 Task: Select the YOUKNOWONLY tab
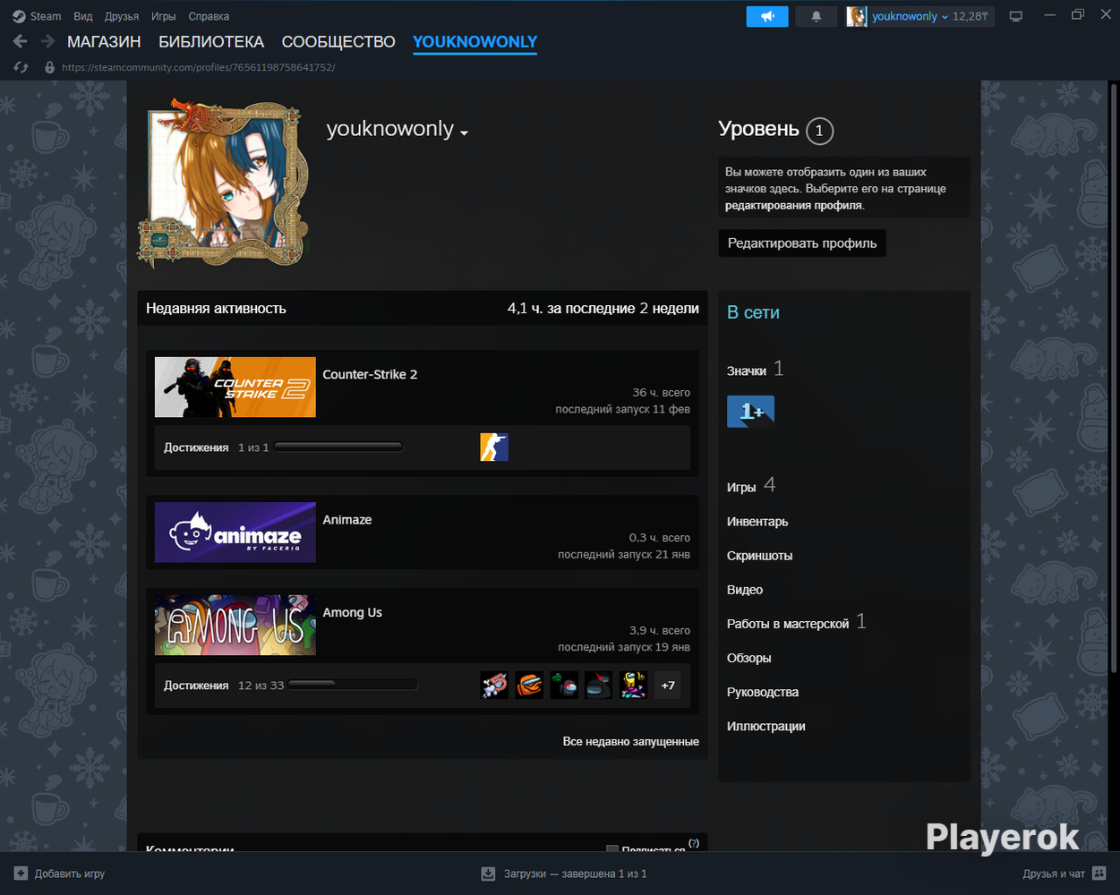pyautogui.click(x=475, y=42)
